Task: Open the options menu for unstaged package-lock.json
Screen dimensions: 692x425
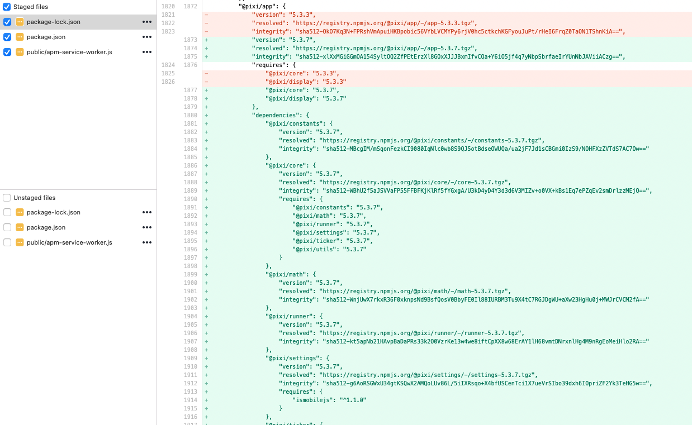Action: coord(146,212)
